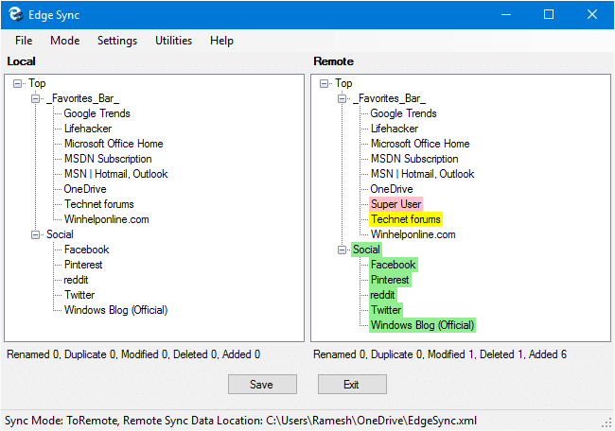The width and height of the screenshot is (615, 431).
Task: Click Remote change summary ending 'Added 6'
Action: pyautogui.click(x=440, y=354)
